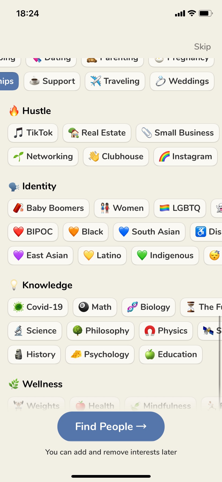Tap the Math eight-ball icon
The height and width of the screenshot is (482, 222).
point(84,307)
